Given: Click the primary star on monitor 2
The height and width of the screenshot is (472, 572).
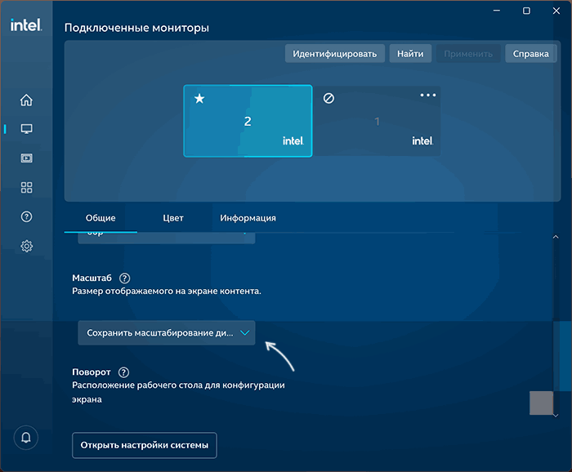Looking at the screenshot, I should tap(199, 99).
